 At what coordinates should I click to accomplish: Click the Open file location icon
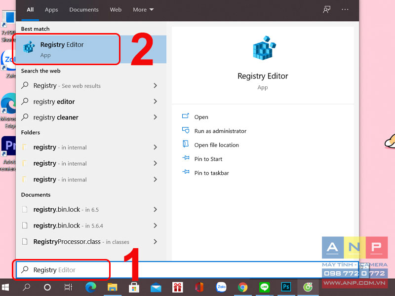pyautogui.click(x=186, y=144)
